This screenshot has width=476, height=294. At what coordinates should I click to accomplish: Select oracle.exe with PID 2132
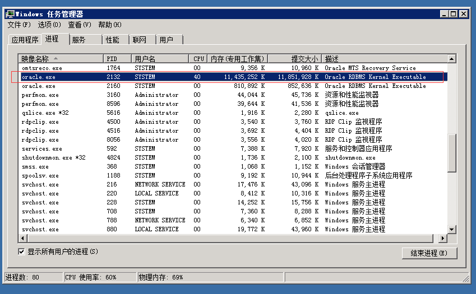tap(233, 77)
